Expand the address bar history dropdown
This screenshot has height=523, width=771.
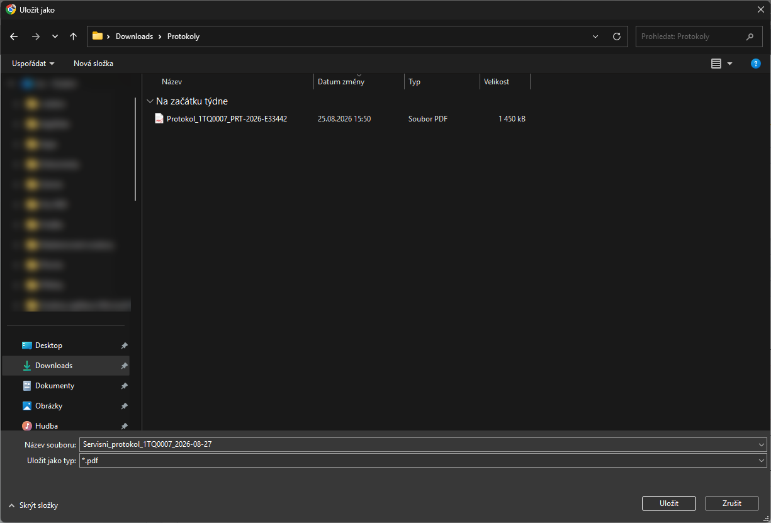click(595, 37)
